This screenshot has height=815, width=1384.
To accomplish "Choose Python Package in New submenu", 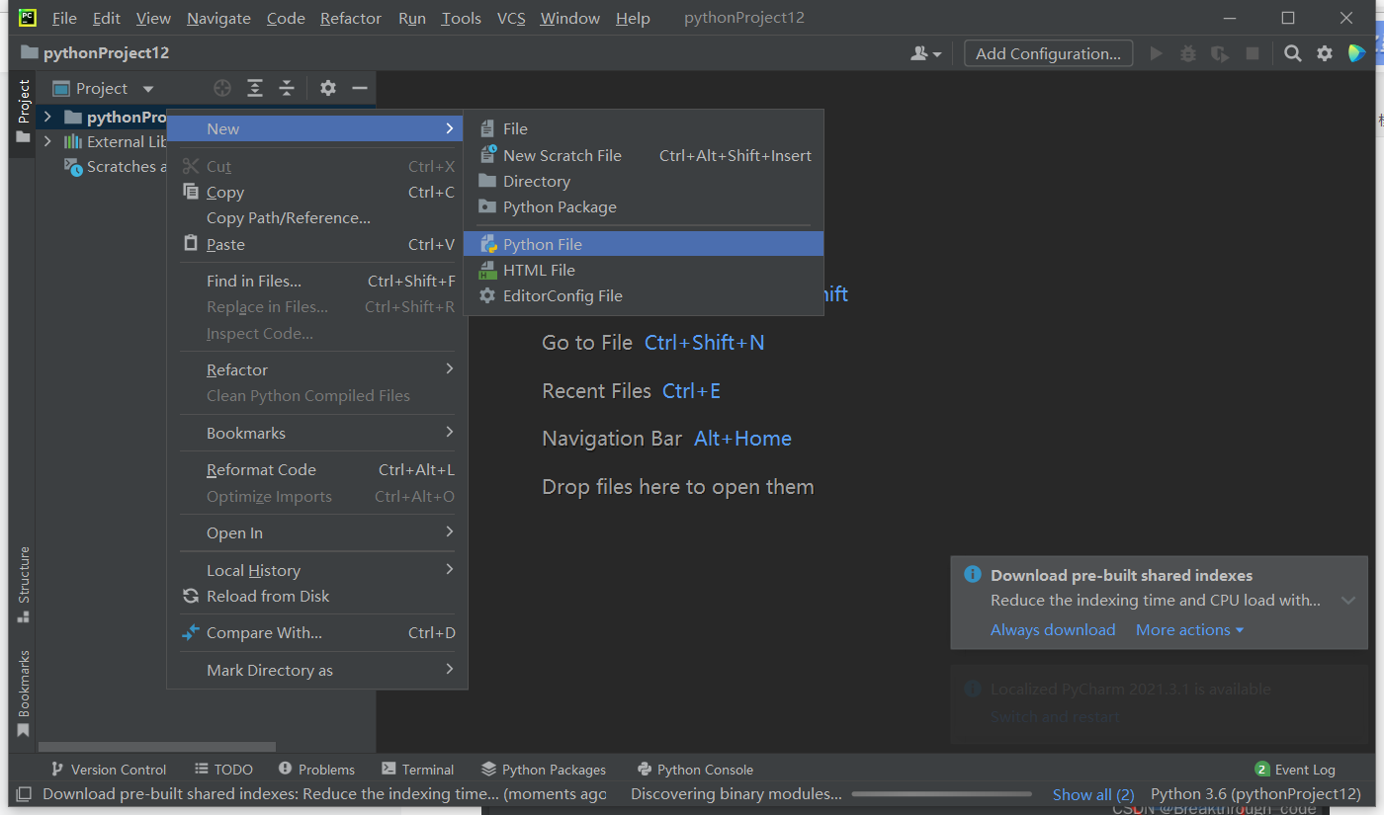I will click(643, 206).
